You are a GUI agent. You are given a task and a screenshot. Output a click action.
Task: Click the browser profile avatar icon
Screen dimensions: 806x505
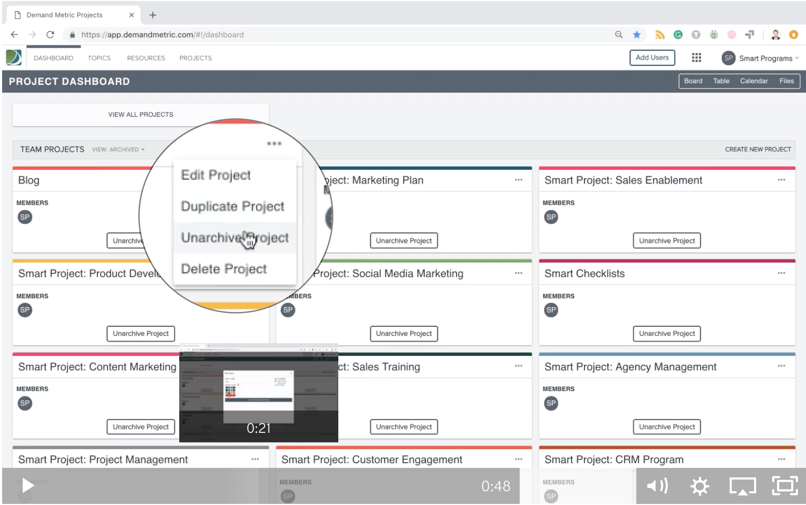tap(776, 34)
